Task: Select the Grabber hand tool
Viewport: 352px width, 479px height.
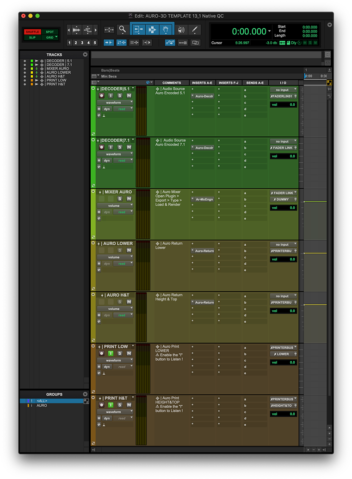Action: click(x=167, y=29)
